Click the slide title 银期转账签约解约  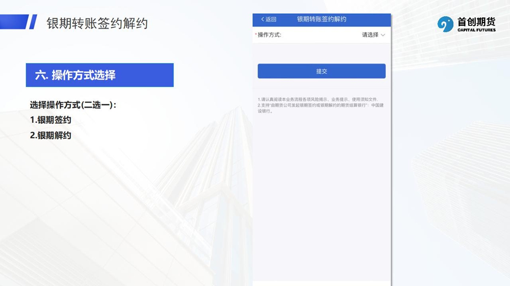pos(97,23)
